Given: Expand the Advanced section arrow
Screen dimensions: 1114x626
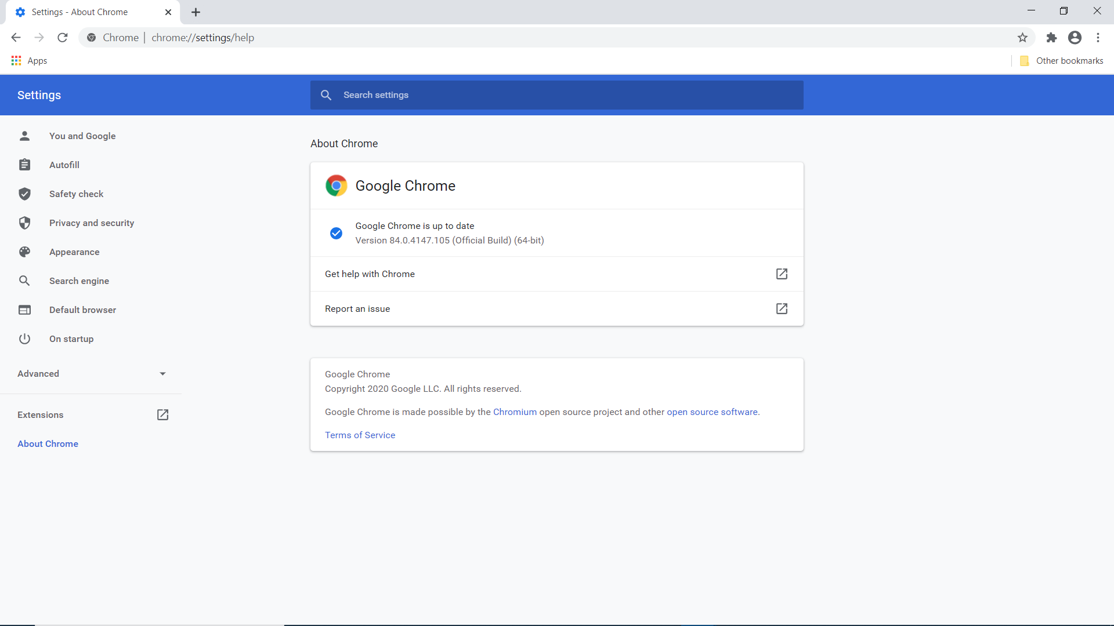Looking at the screenshot, I should click(162, 374).
